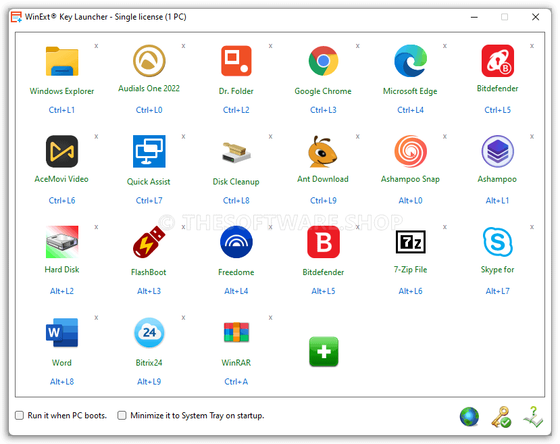Click the Skype for icon
Viewport: 560px width, 444px height.
coord(497,242)
